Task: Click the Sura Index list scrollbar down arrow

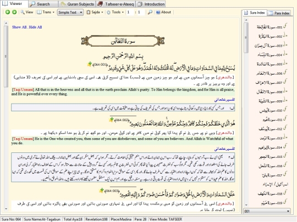Action: point(246,205)
